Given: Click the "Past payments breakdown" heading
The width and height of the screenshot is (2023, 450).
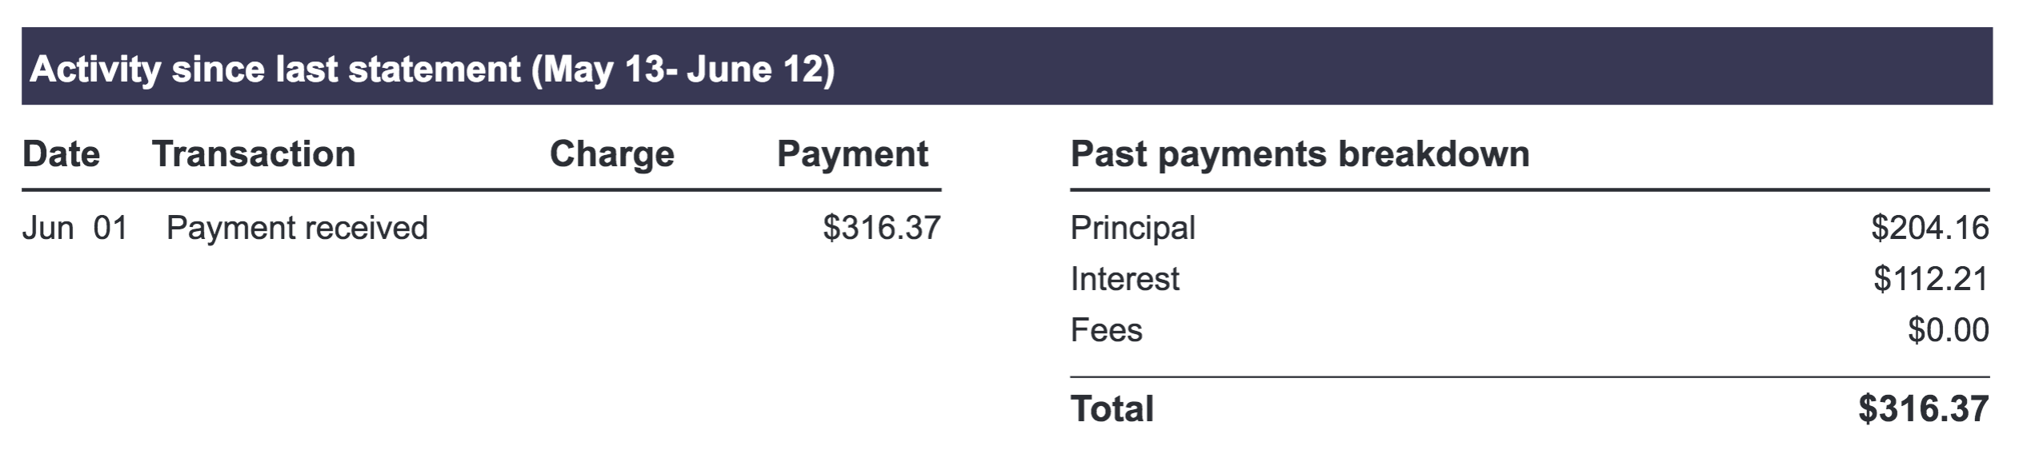Looking at the screenshot, I should [x=1300, y=154].
